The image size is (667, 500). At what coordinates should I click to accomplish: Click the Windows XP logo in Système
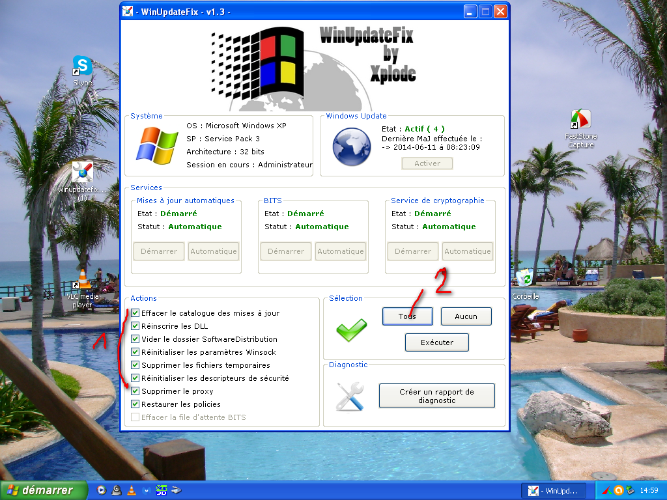(157, 145)
